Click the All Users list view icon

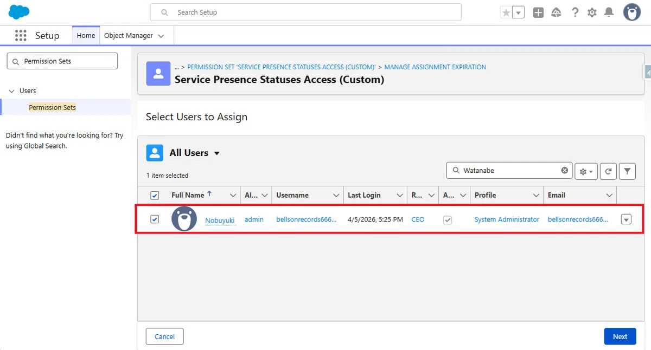155,153
